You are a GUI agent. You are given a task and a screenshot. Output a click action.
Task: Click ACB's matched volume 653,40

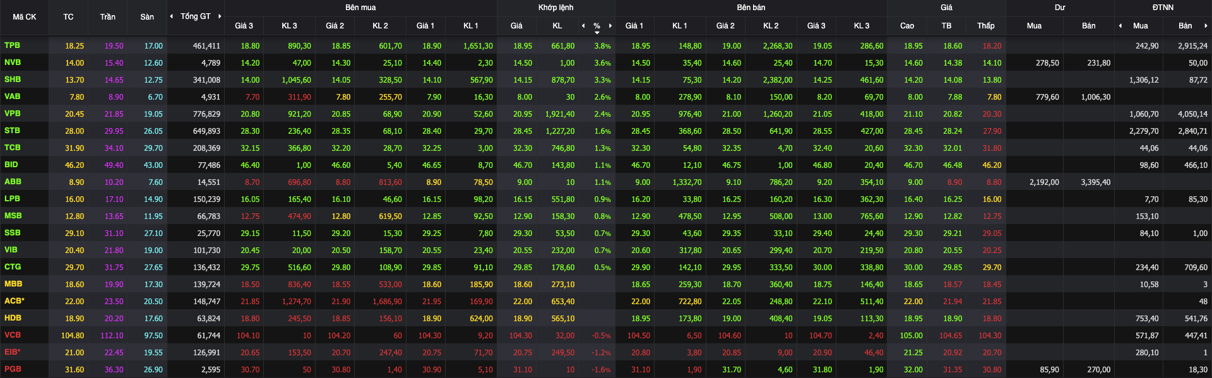pyautogui.click(x=562, y=302)
